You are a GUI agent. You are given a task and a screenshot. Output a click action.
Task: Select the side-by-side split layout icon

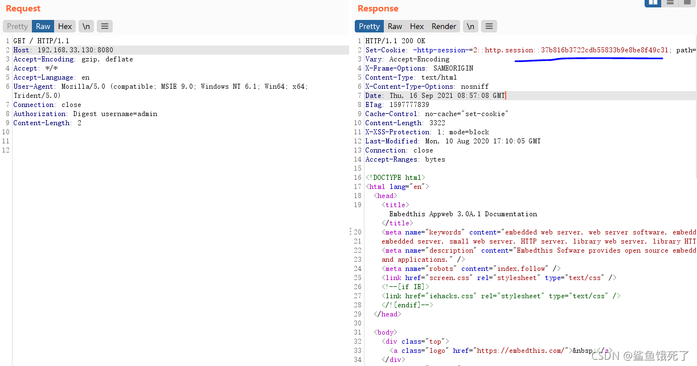click(x=653, y=3)
